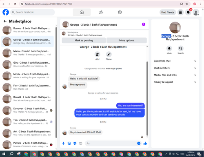Image resolution: width=204 pixels, height=157 pixels.
Task: Open taskbar clock and date
Action: coord(191,154)
